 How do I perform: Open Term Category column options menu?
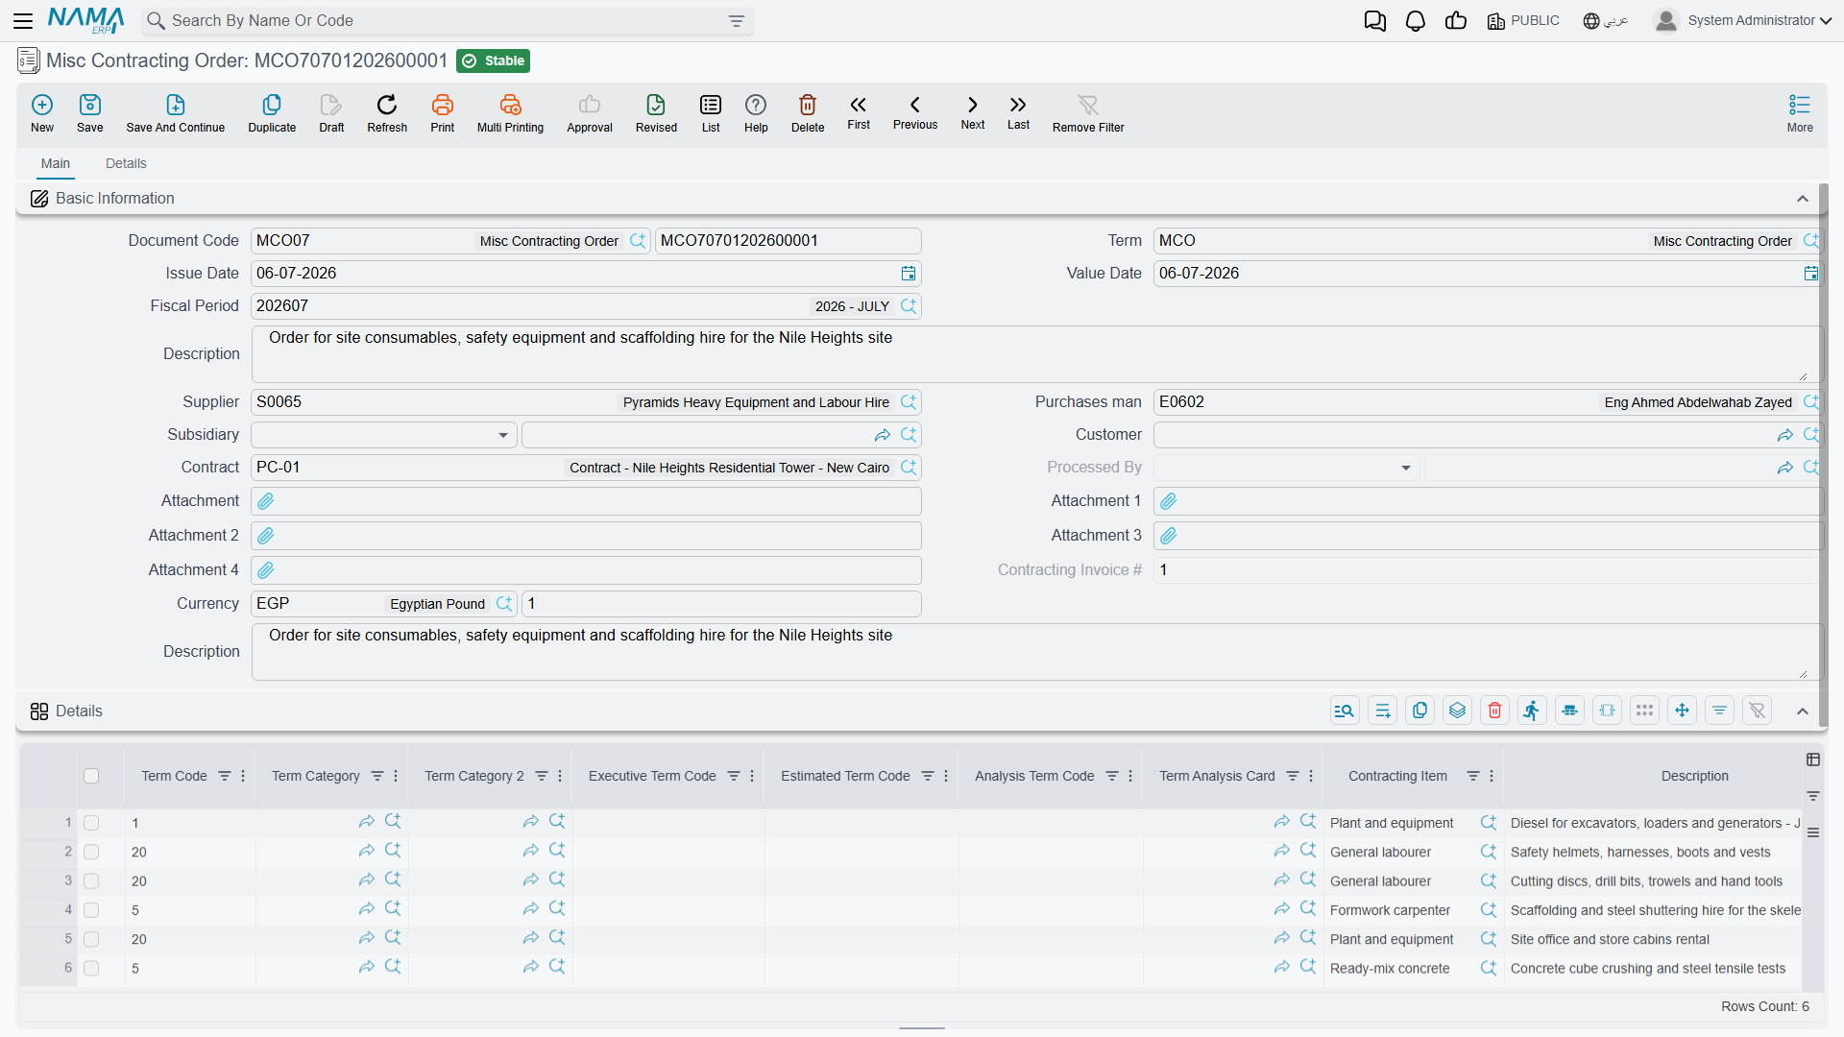tap(396, 776)
